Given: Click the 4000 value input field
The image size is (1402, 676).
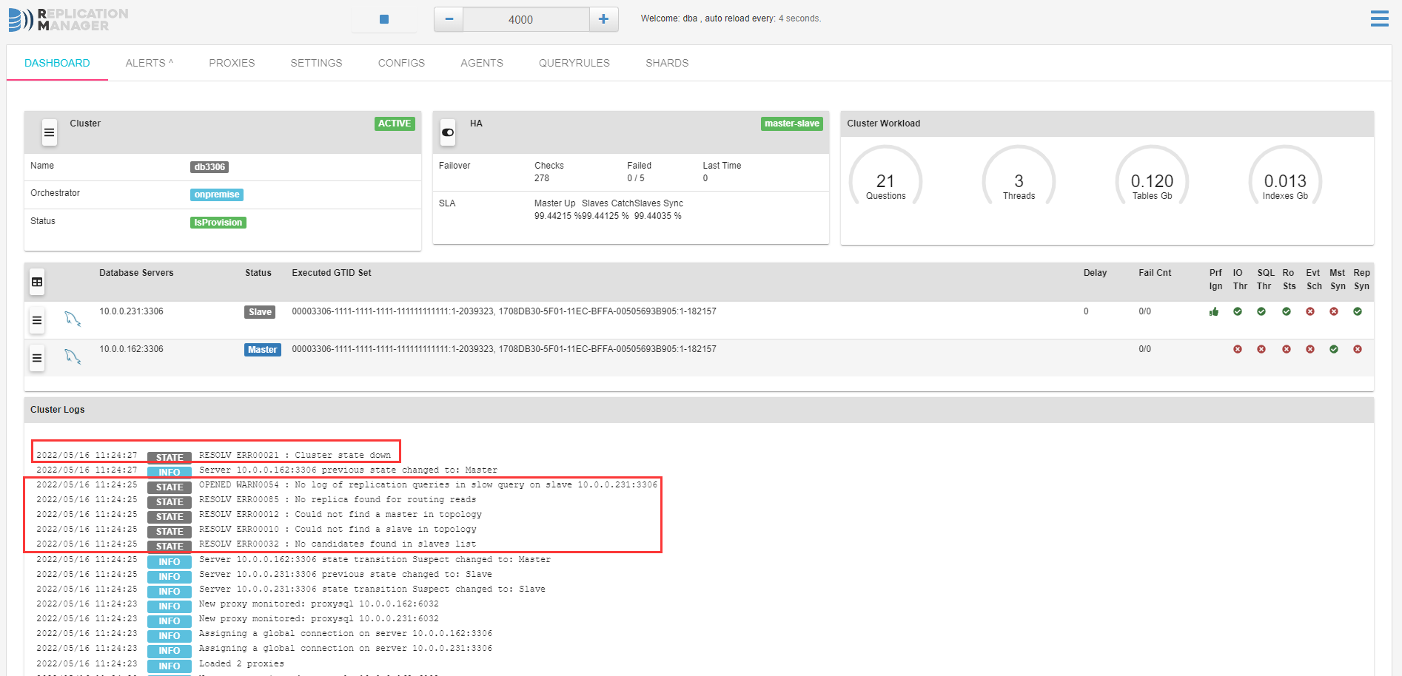Looking at the screenshot, I should tap(526, 19).
